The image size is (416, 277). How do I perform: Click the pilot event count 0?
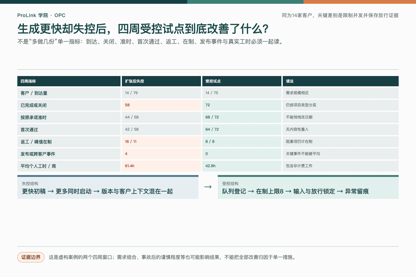[207, 154]
